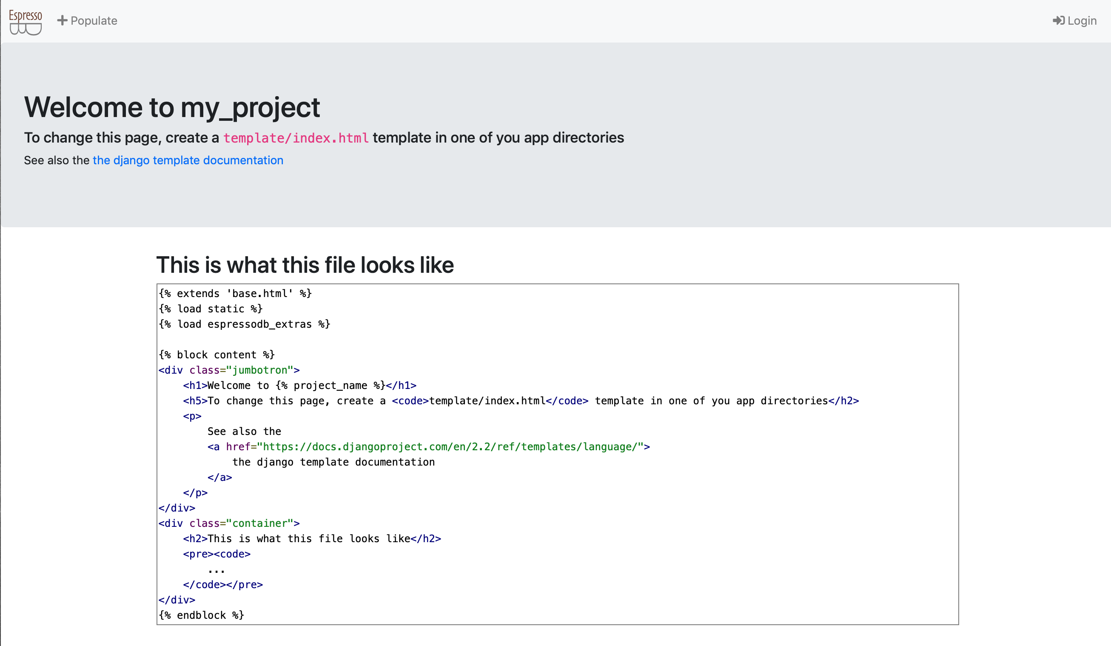Viewport: 1111px width, 646px height.
Task: Click the block content code line
Action: 217,355
